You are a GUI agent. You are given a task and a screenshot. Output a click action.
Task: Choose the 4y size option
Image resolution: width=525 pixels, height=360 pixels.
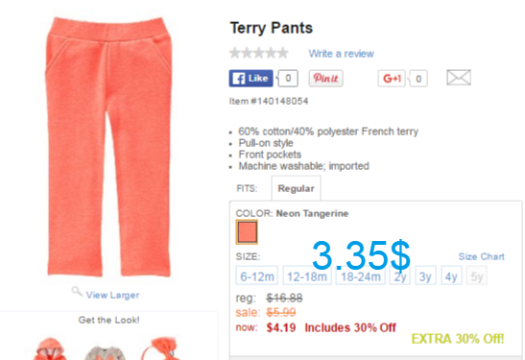click(x=451, y=276)
